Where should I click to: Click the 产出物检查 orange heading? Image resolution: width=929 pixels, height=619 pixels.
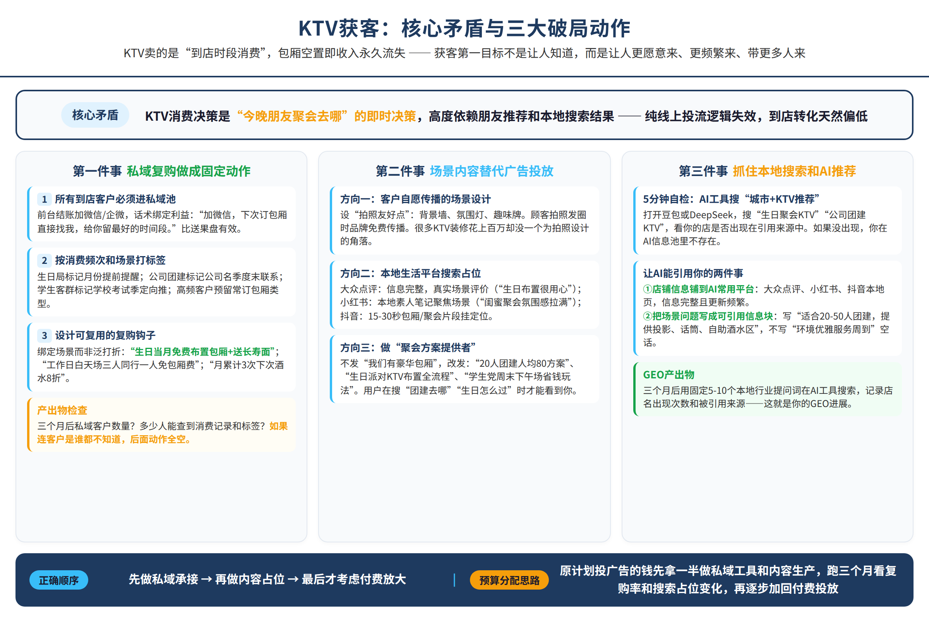click(62, 410)
